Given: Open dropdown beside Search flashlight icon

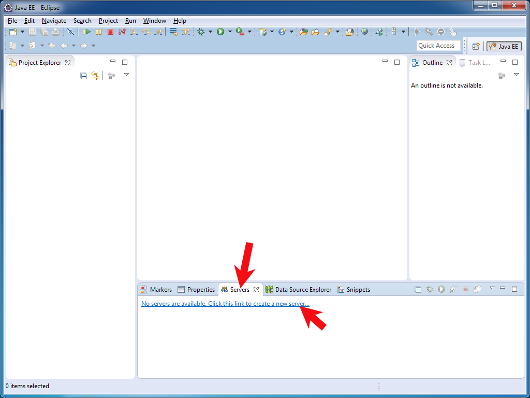Looking at the screenshot, I should [337, 32].
